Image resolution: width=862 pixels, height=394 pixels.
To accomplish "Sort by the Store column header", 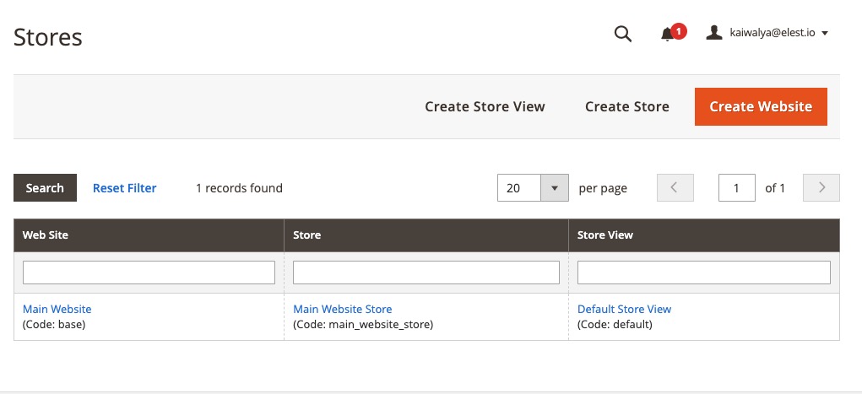I will [x=426, y=235].
